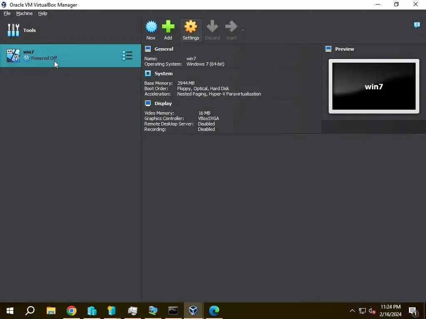The image size is (426, 319).
Task: Click the VirtualBox taskbar icon
Action: pyautogui.click(x=193, y=311)
